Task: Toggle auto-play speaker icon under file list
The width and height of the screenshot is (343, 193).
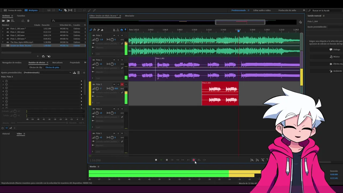Action: 49,56
